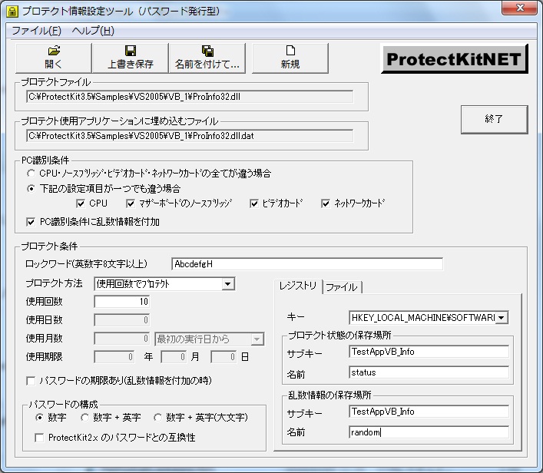Click random-info サブキー field TestAppVB_Info

429,412
